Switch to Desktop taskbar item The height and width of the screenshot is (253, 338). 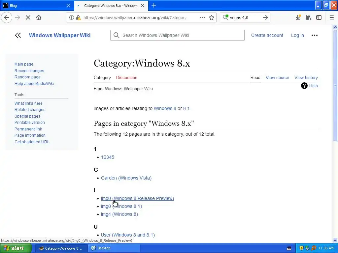[x=114, y=248]
